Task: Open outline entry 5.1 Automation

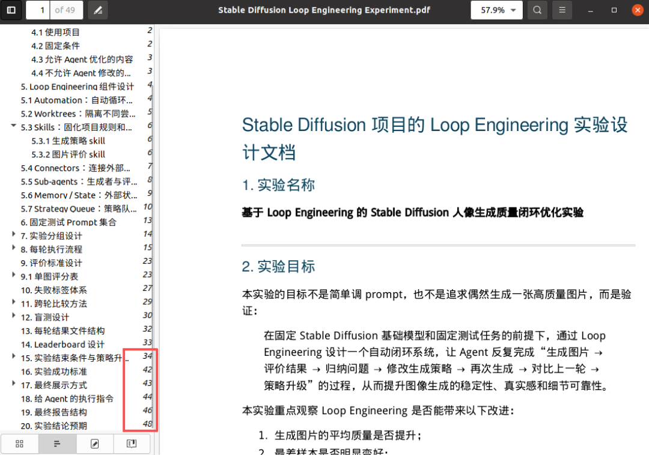Action: (76, 100)
